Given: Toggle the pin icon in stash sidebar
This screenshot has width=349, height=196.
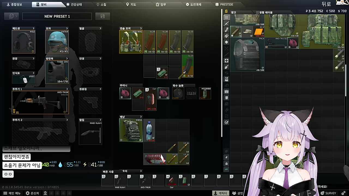Looking at the screenshot, I should click(x=226, y=157).
